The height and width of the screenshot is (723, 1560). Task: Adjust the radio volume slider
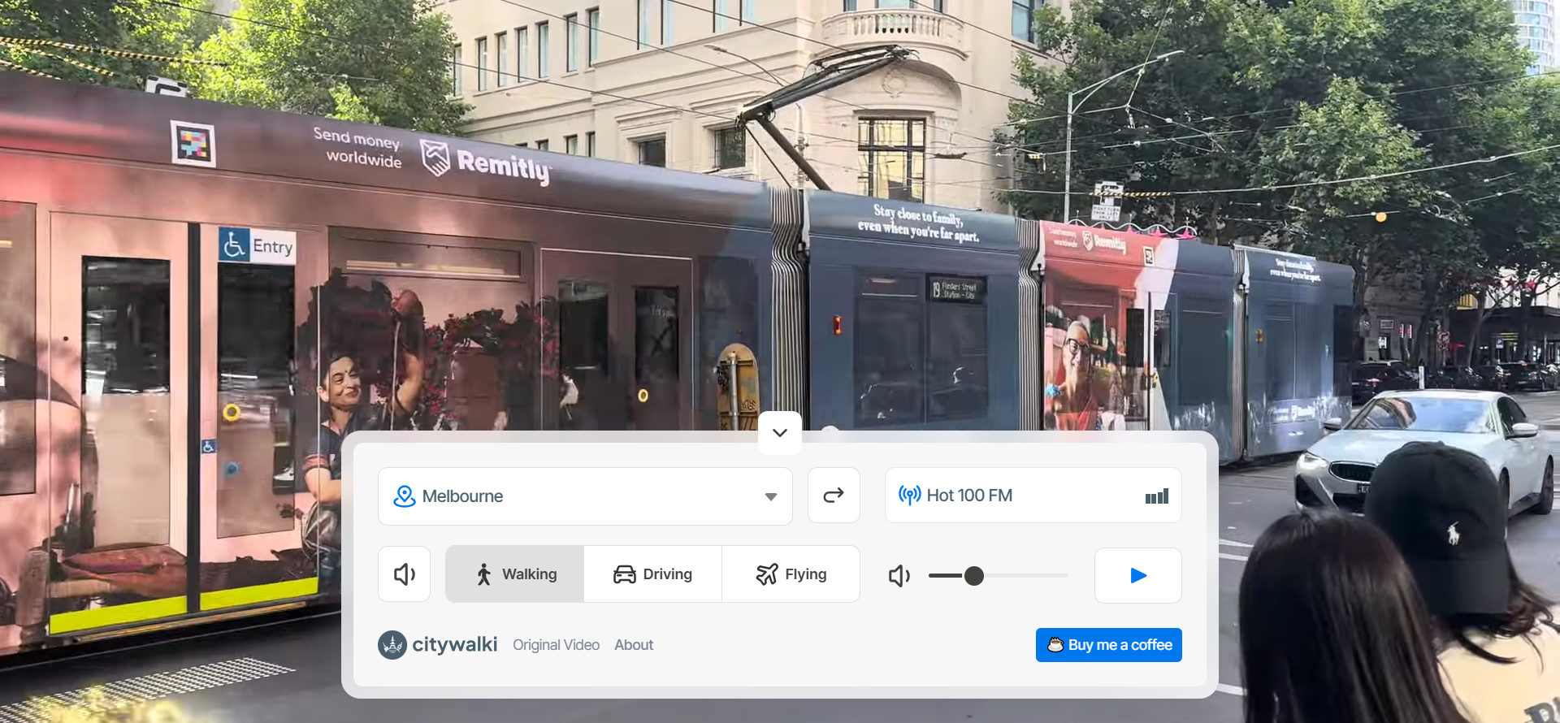point(998,576)
